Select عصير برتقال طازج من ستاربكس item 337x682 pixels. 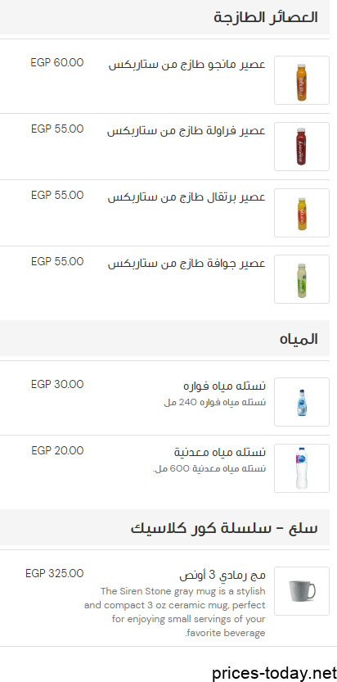(x=186, y=197)
